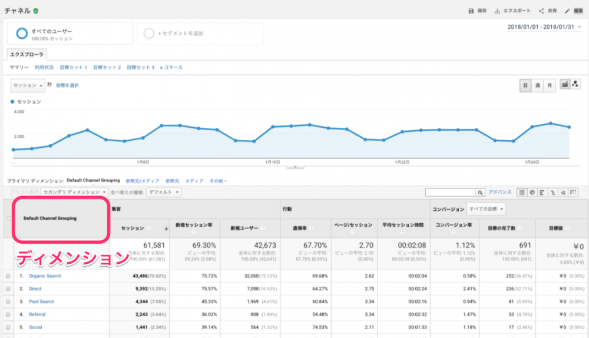The width and height of the screenshot is (589, 338).
Task: Collapse the chart using the small arrow handle
Action: (x=295, y=167)
